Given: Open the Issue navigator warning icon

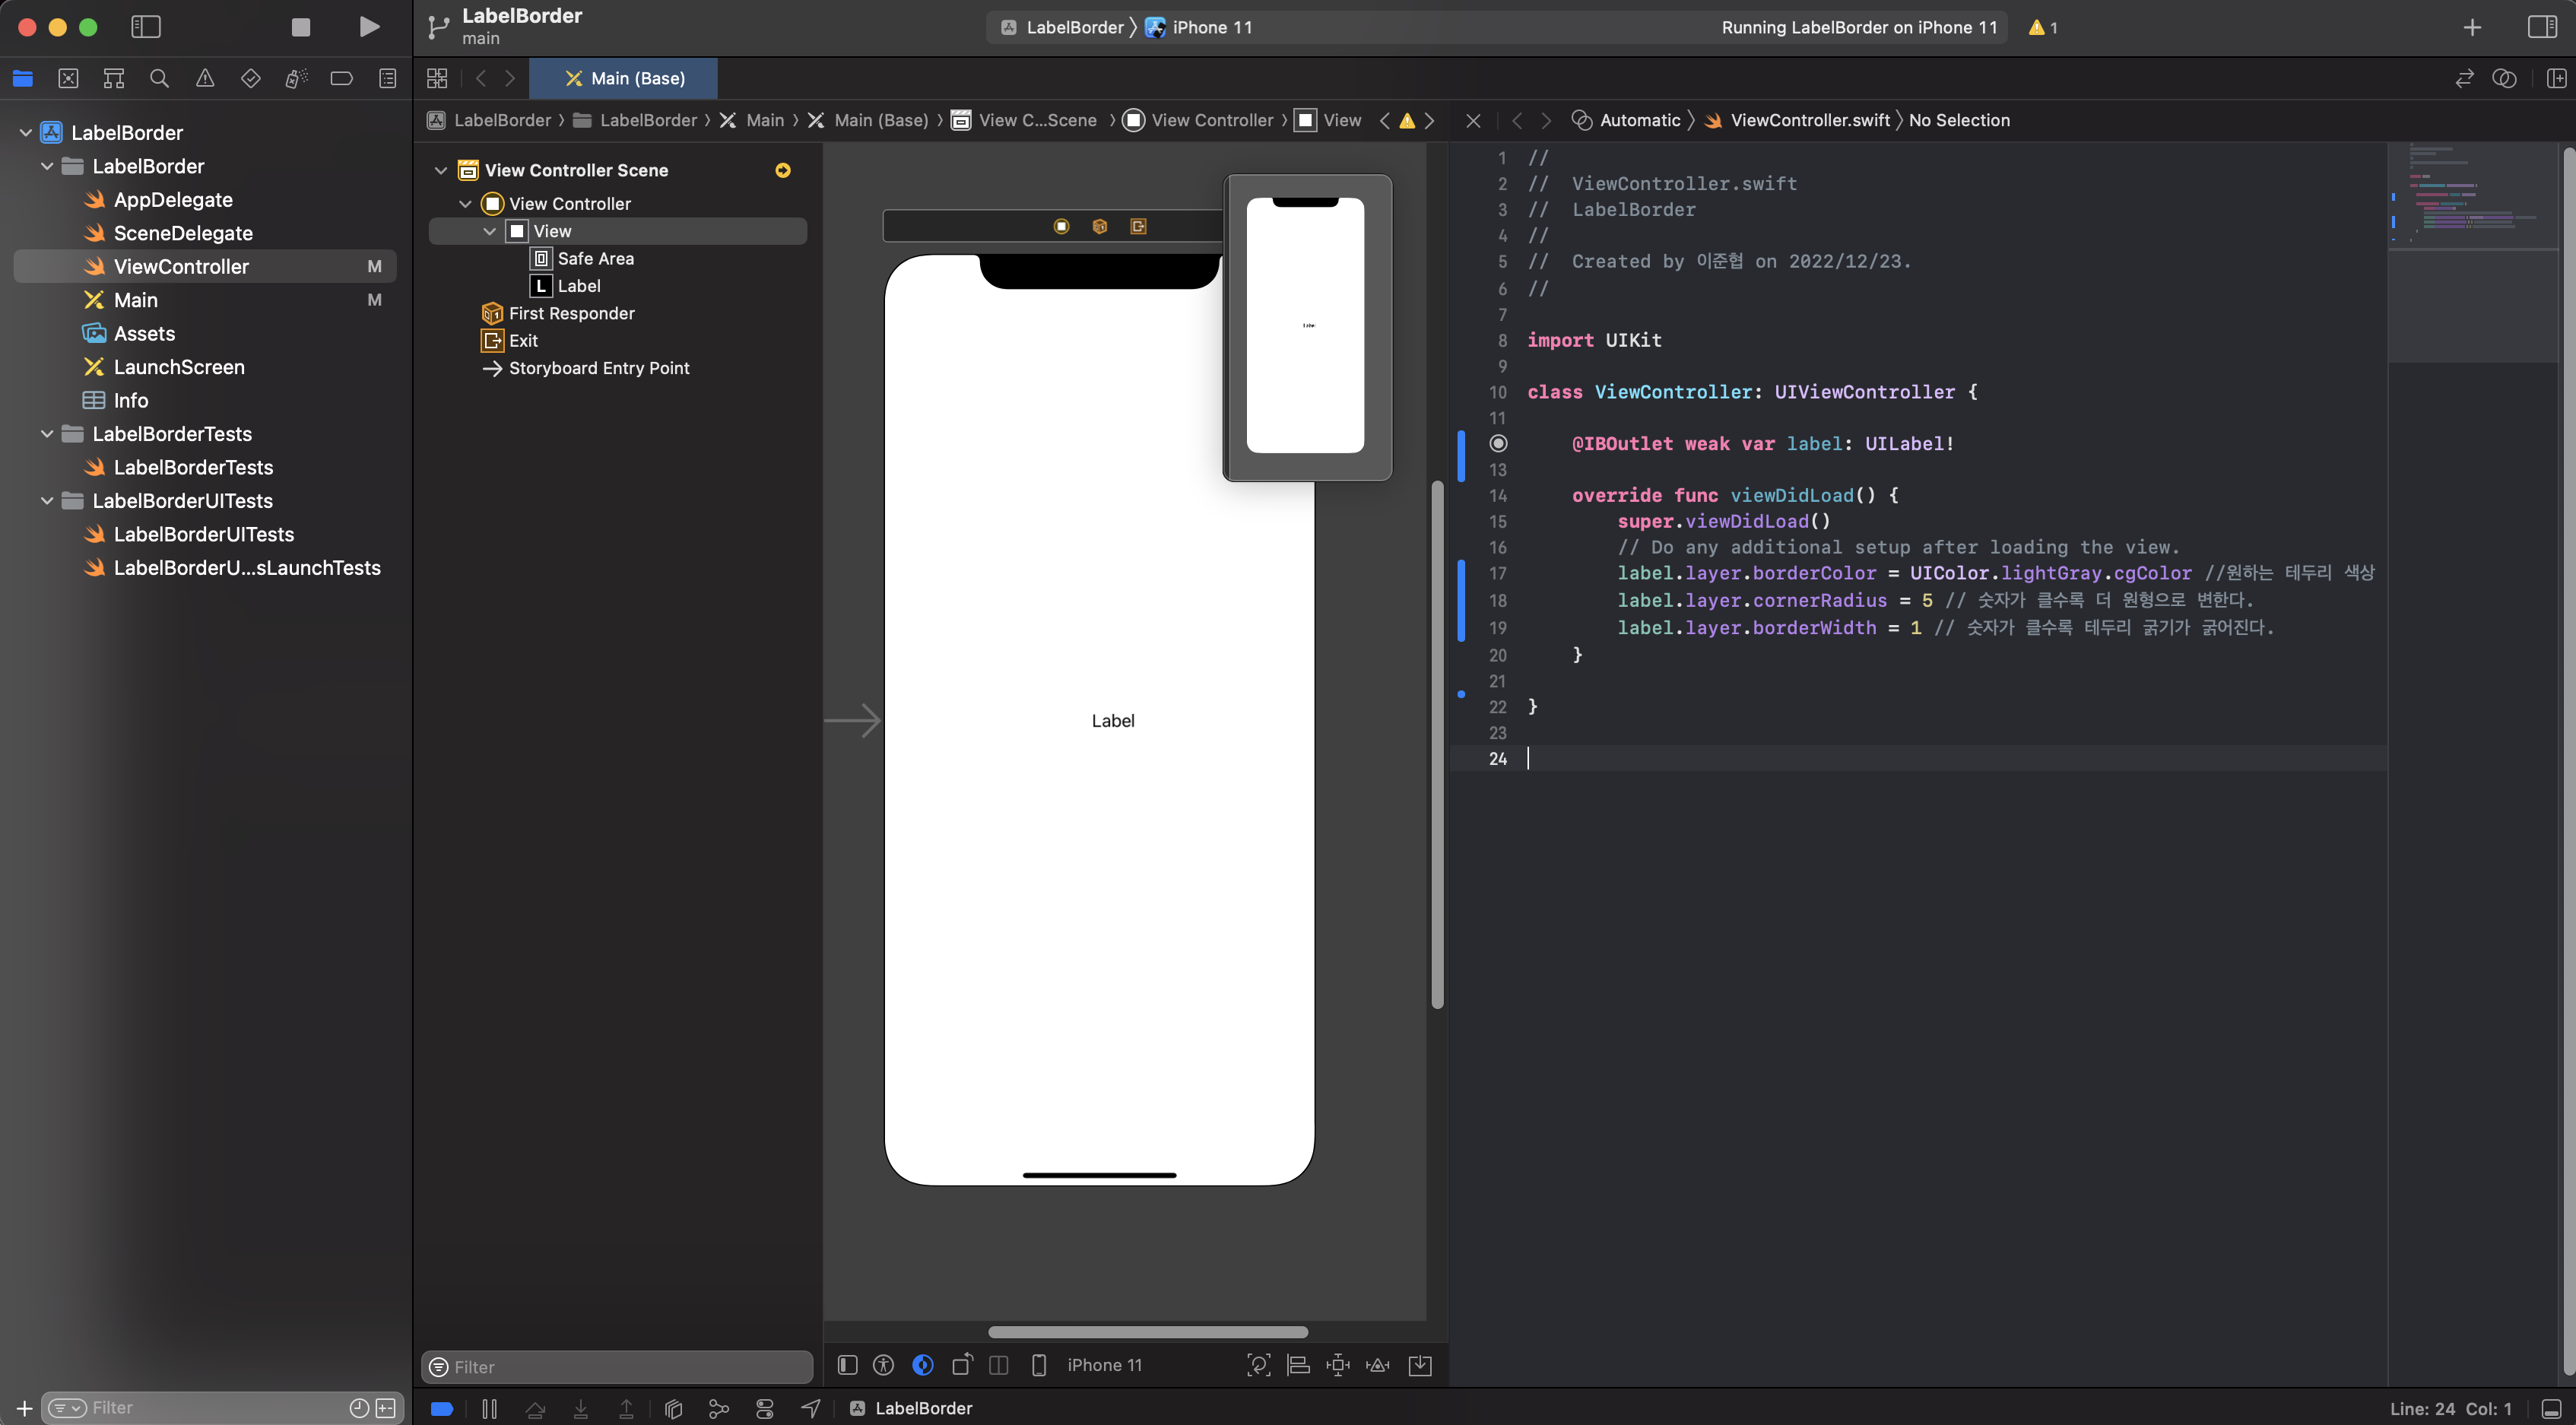Looking at the screenshot, I should point(205,78).
